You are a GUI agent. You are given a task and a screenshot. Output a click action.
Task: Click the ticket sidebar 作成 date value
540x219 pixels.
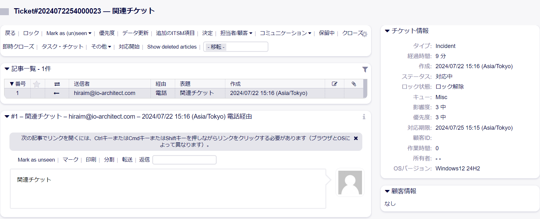(474, 66)
